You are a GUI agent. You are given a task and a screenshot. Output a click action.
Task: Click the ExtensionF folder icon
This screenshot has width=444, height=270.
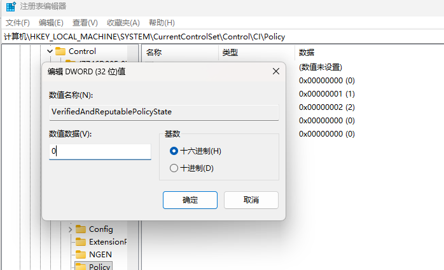pyautogui.click(x=81, y=241)
